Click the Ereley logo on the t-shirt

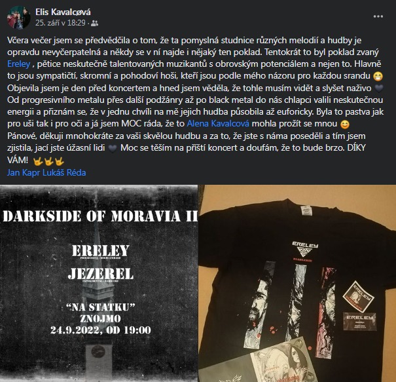tap(305, 252)
